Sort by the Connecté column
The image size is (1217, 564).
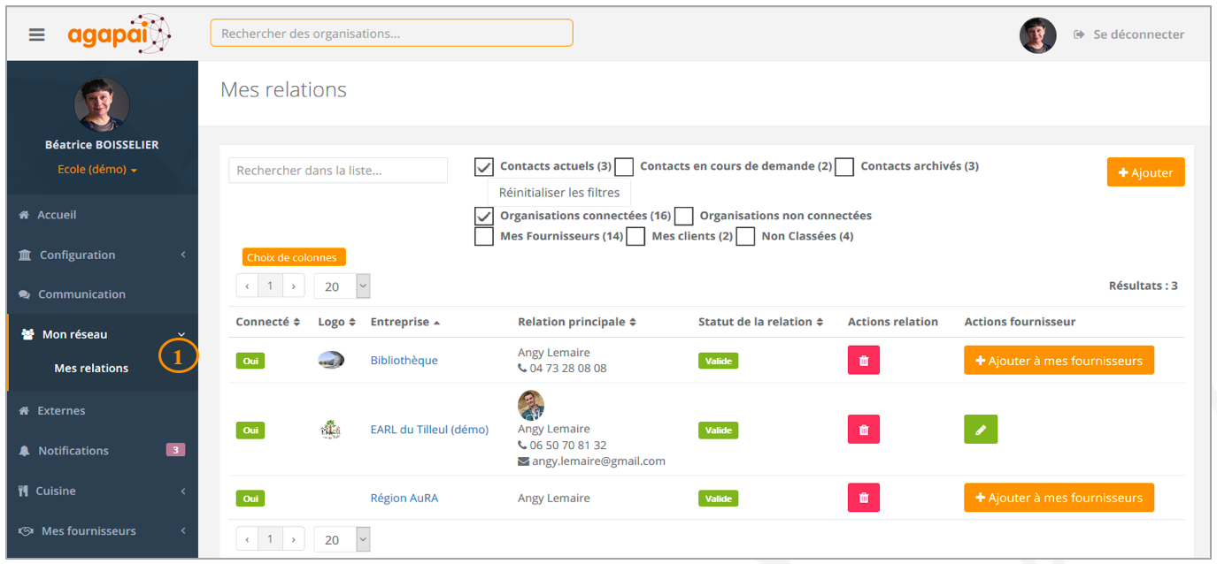pos(268,322)
